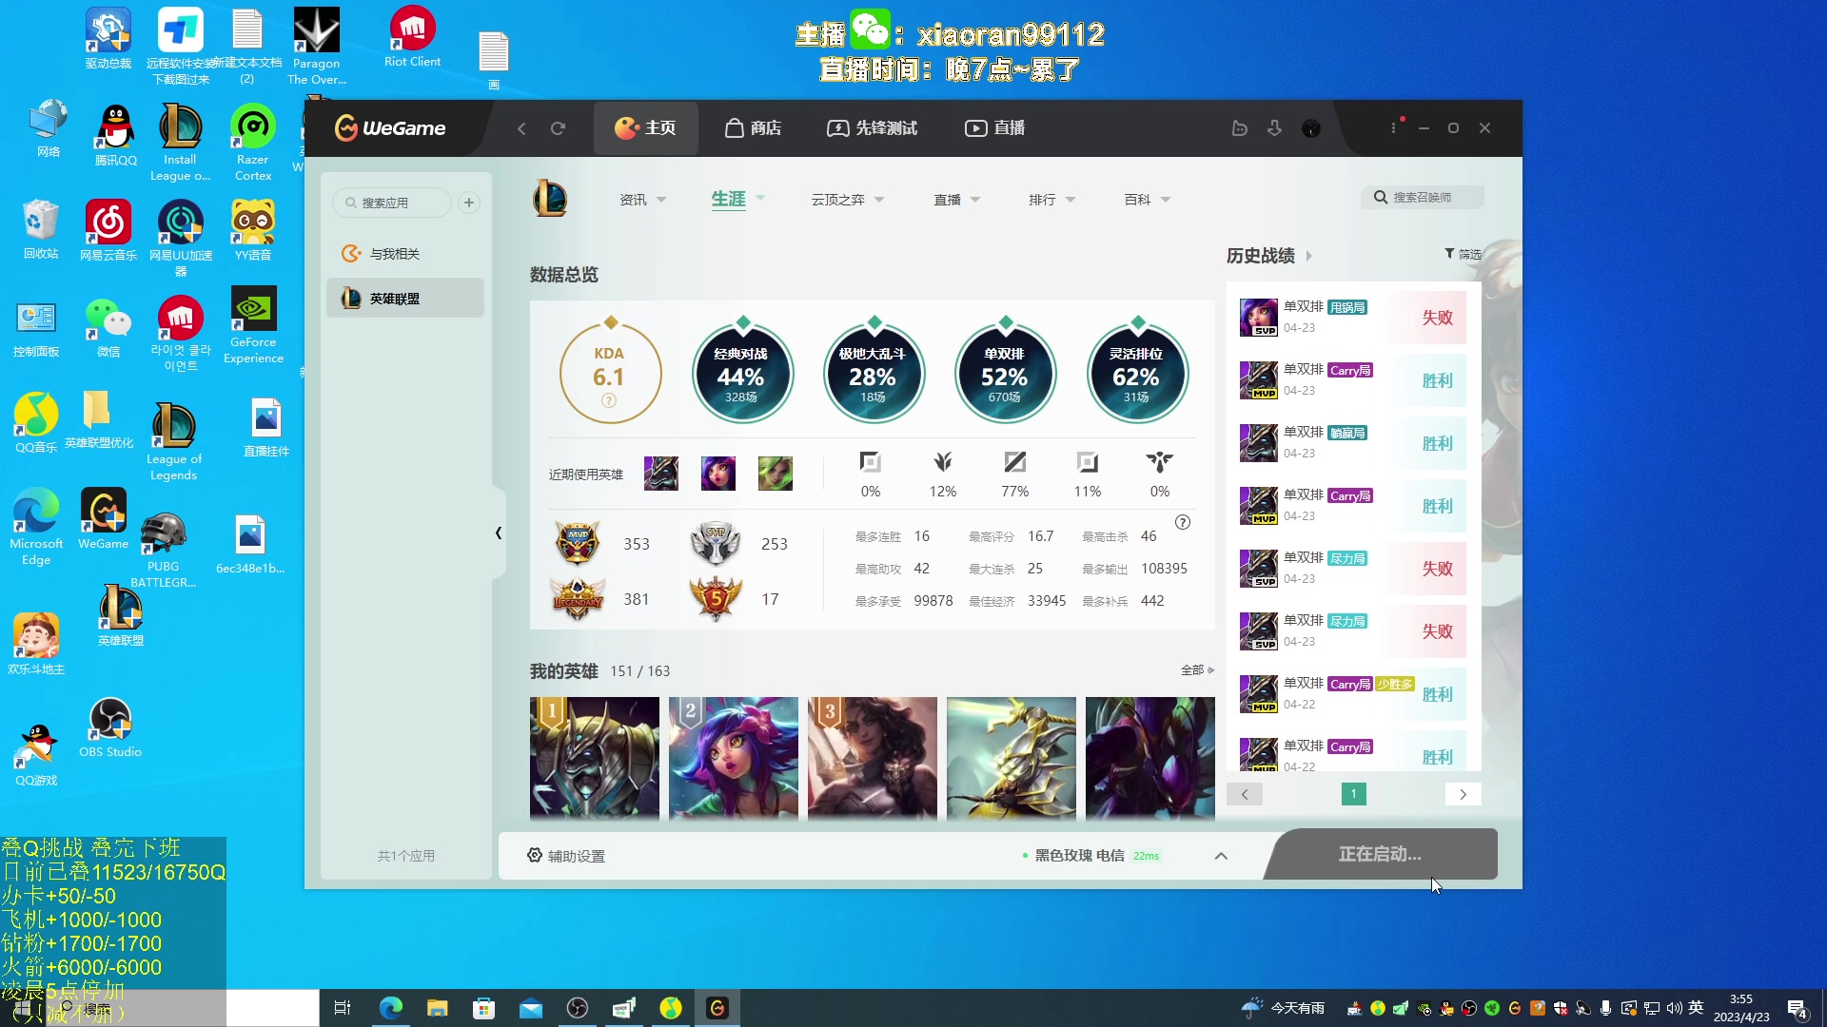Viewport: 1827px width, 1027px height.
Task: Go to next match history page
Action: pos(1463,794)
